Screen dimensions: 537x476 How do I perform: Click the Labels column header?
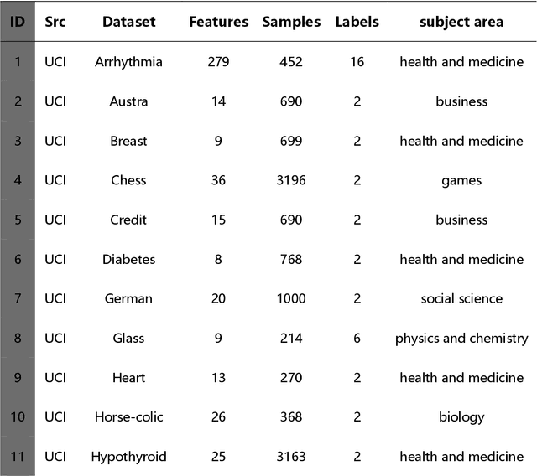357,22
